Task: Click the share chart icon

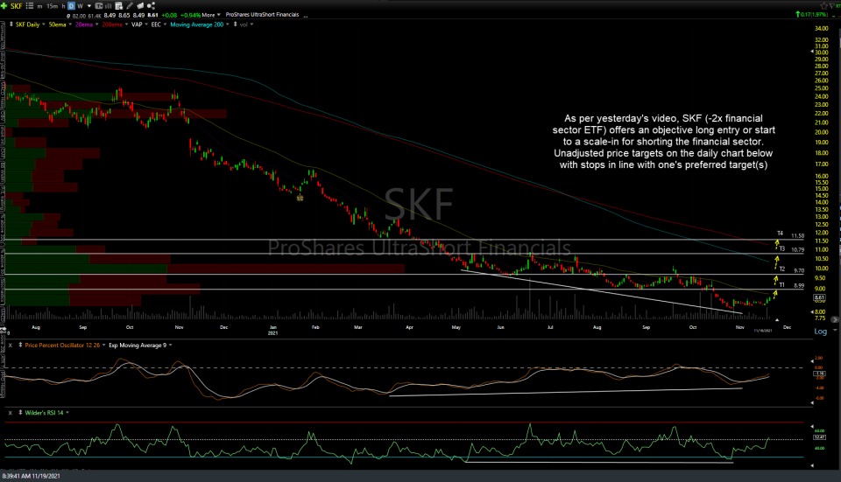Action: [151, 6]
